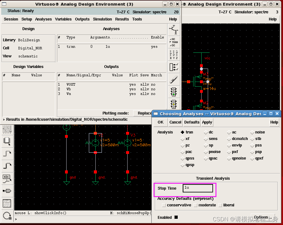Click the abc wire name label tool
The image size is (283, 225).
point(7,178)
